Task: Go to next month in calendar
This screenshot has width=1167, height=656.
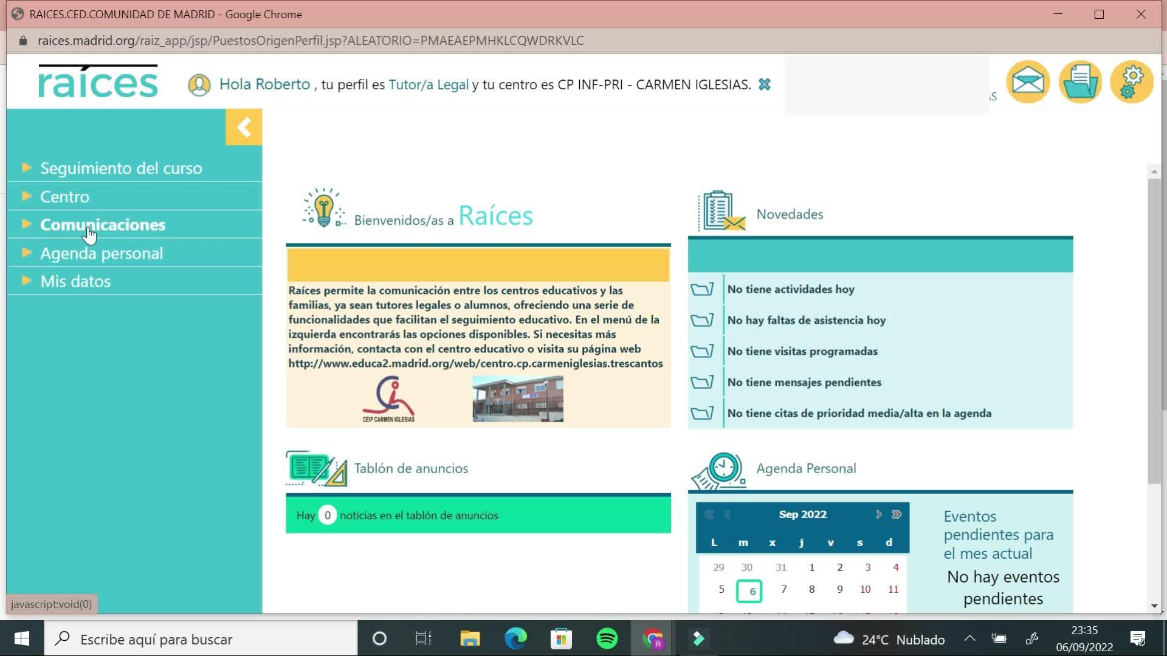Action: point(878,514)
